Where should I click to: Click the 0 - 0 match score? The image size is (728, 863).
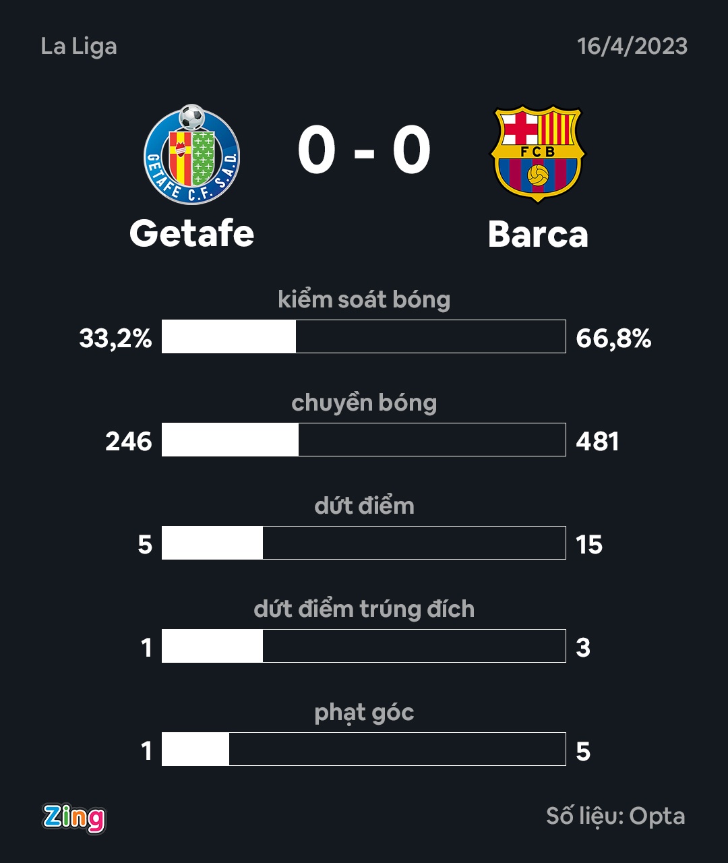click(364, 151)
